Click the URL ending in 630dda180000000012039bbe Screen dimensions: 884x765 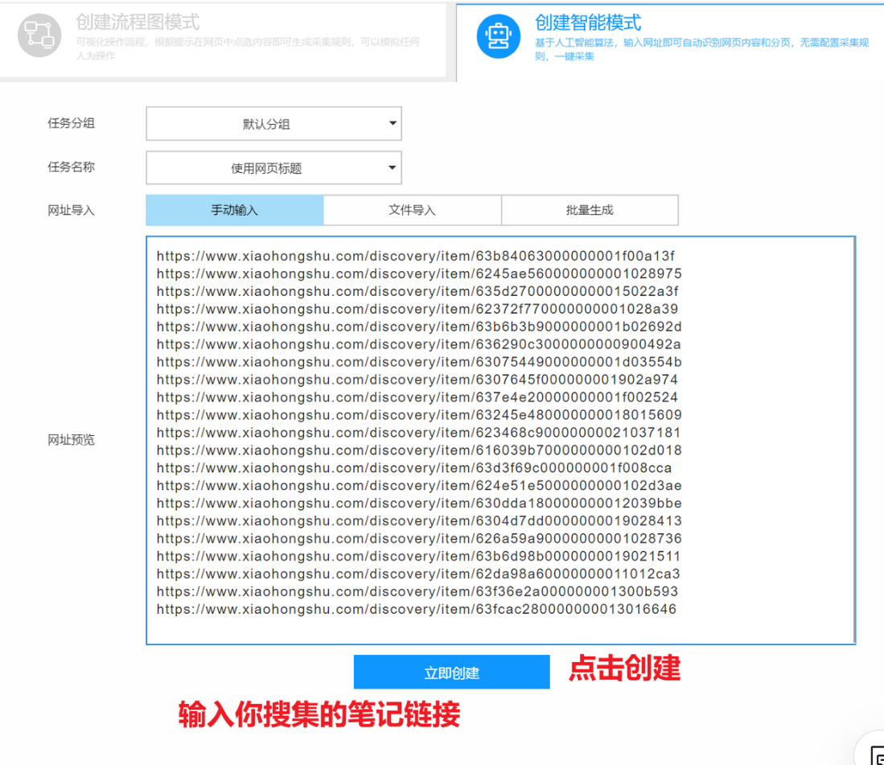pos(419,504)
